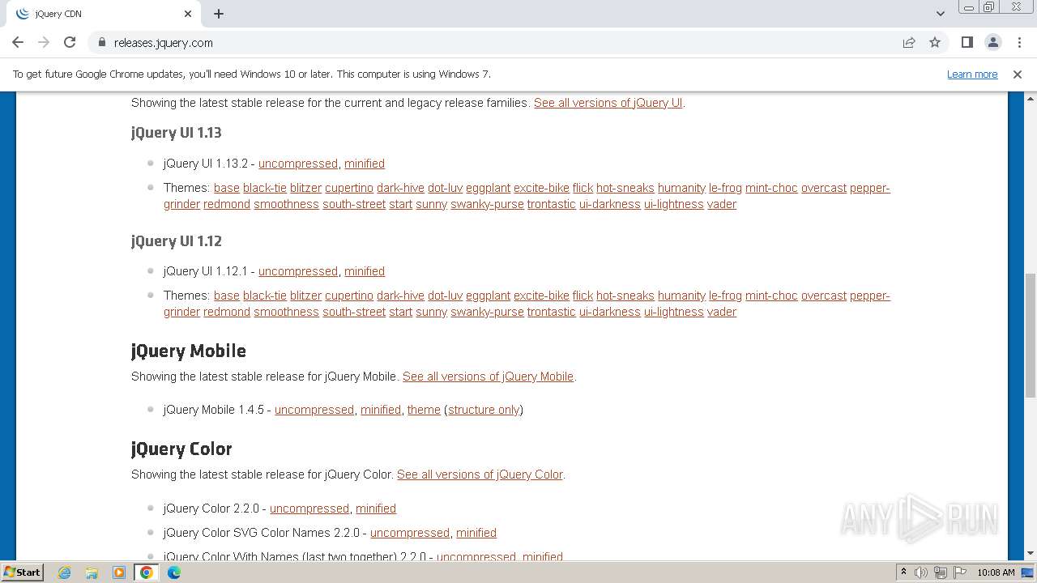
Task: Launch Microsoft Edge from taskbar
Action: [174, 572]
